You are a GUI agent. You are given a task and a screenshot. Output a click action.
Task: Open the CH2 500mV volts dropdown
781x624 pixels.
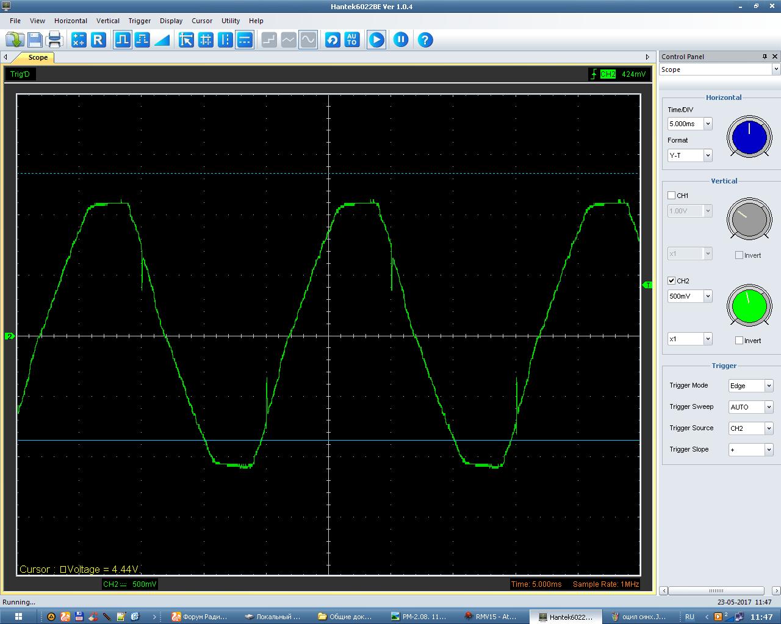[x=708, y=296]
